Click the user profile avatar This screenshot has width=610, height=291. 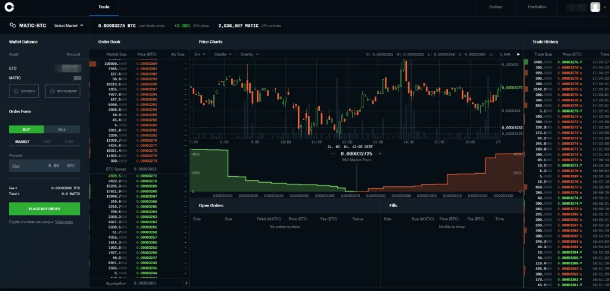coord(595,7)
